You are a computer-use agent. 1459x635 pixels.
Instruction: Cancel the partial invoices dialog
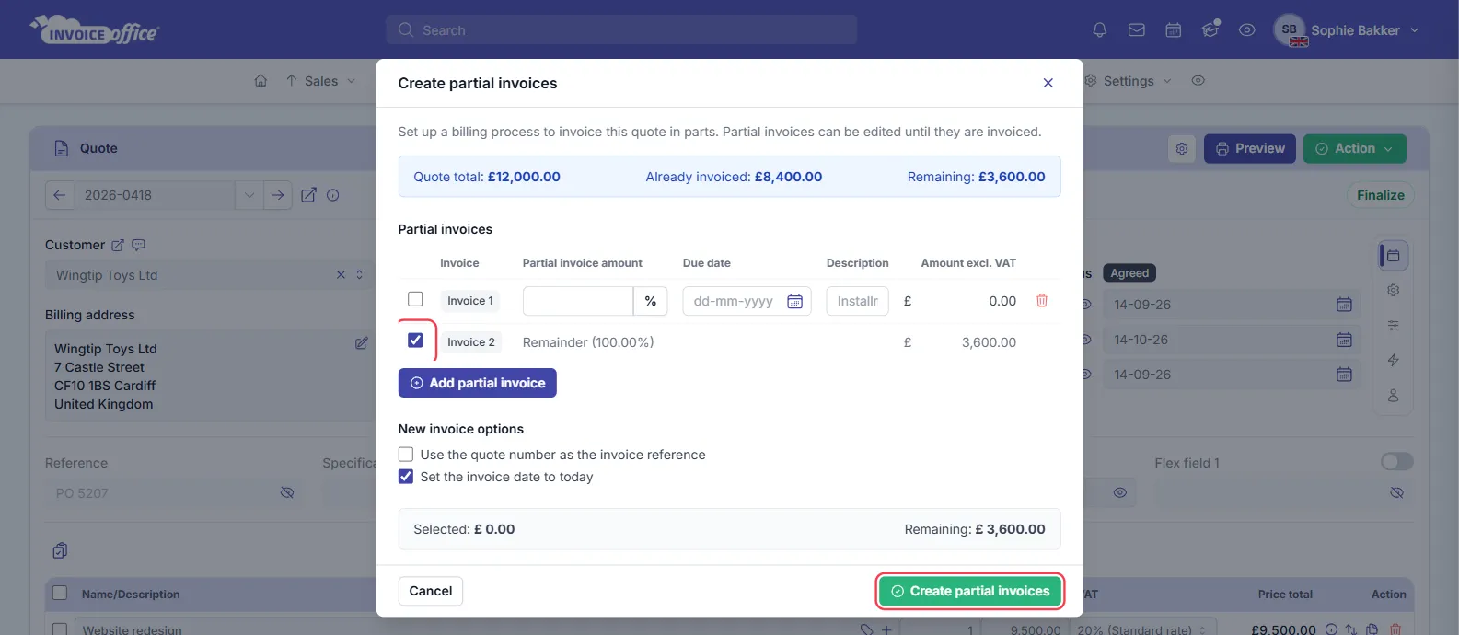(x=431, y=591)
